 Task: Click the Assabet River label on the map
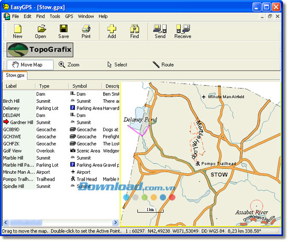(252, 212)
